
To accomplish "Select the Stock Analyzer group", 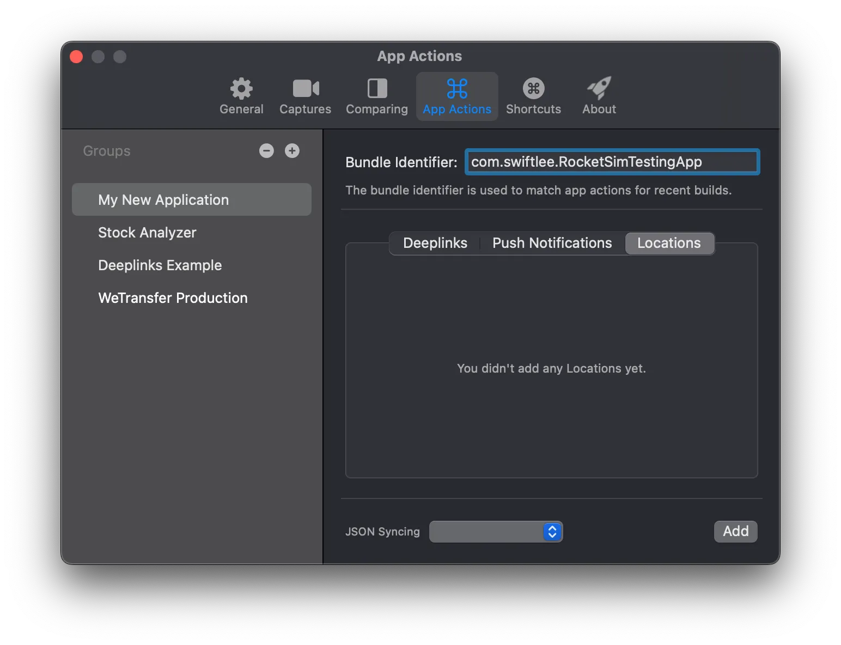I will 147,233.
